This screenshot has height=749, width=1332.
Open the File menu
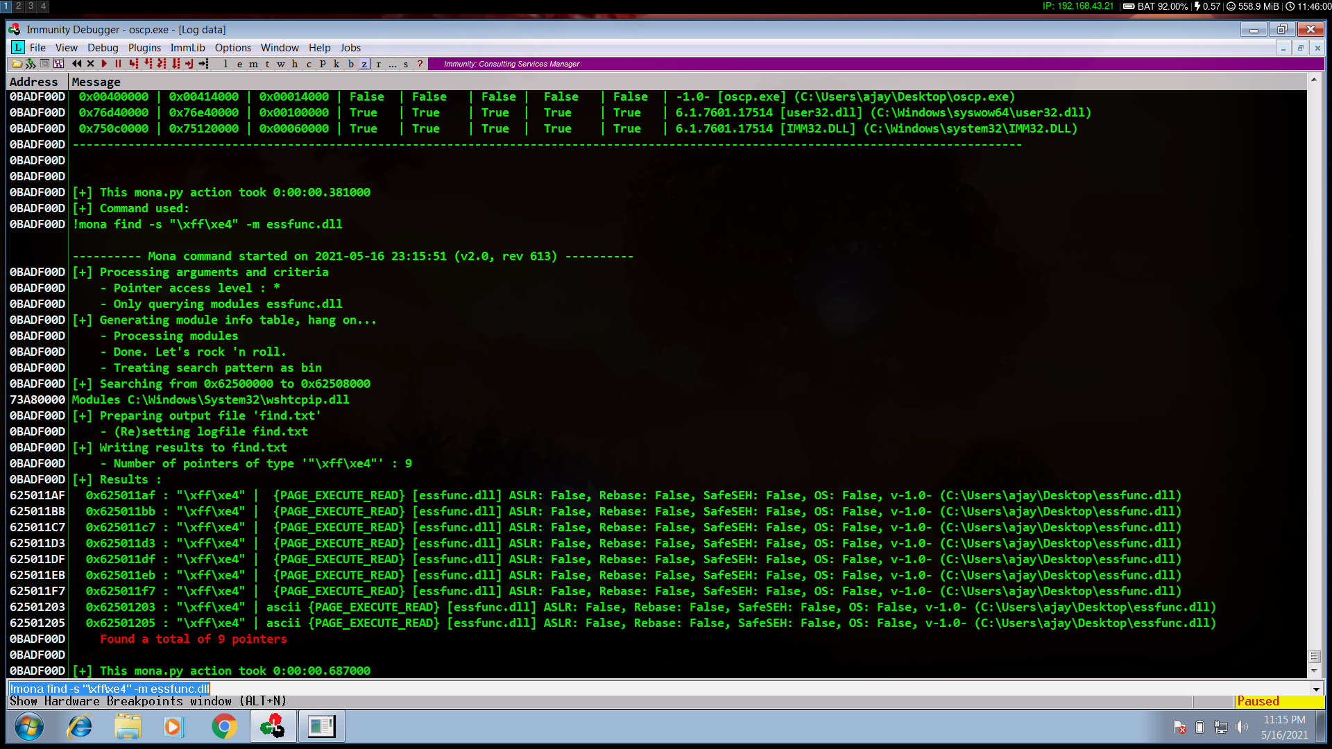(37, 47)
